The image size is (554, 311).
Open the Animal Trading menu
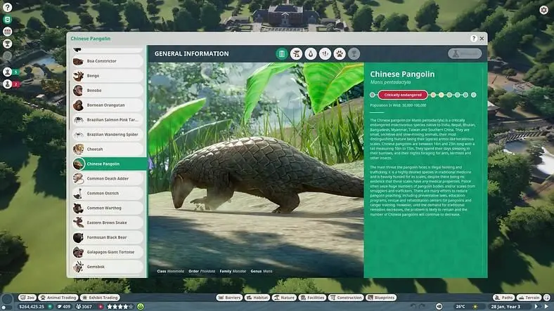58,298
